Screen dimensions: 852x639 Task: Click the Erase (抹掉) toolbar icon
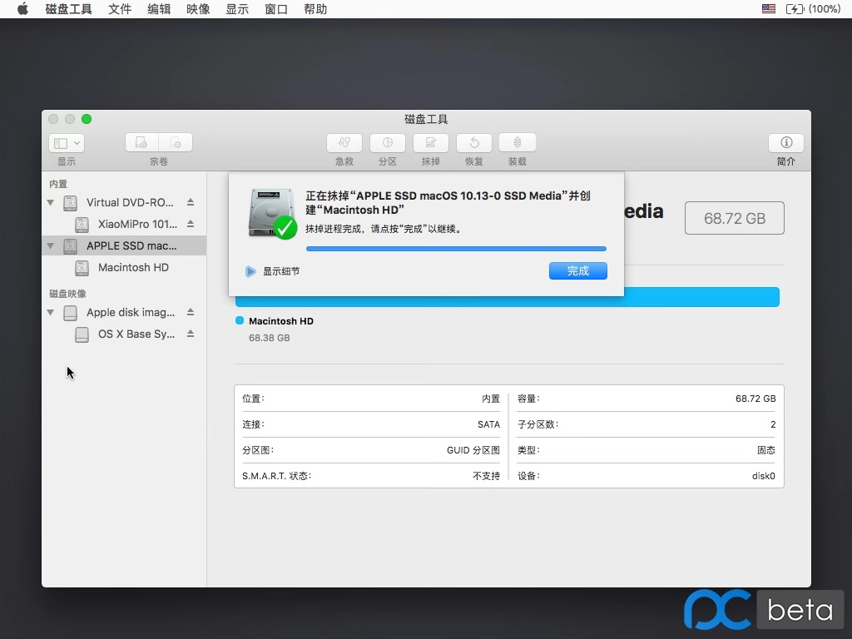(x=431, y=142)
